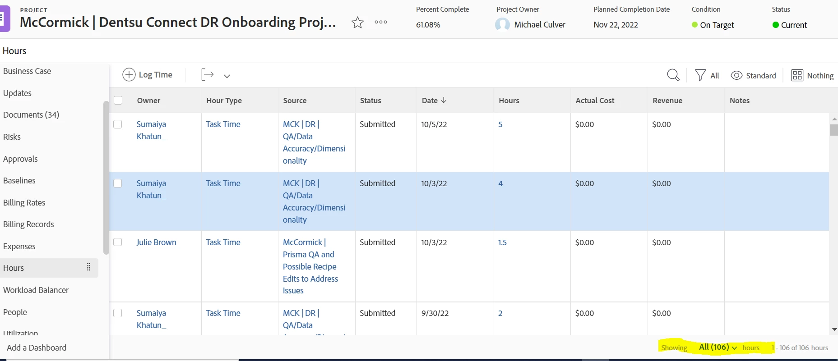The height and width of the screenshot is (361, 838).
Task: Open Billing Rates section
Action: (24, 202)
